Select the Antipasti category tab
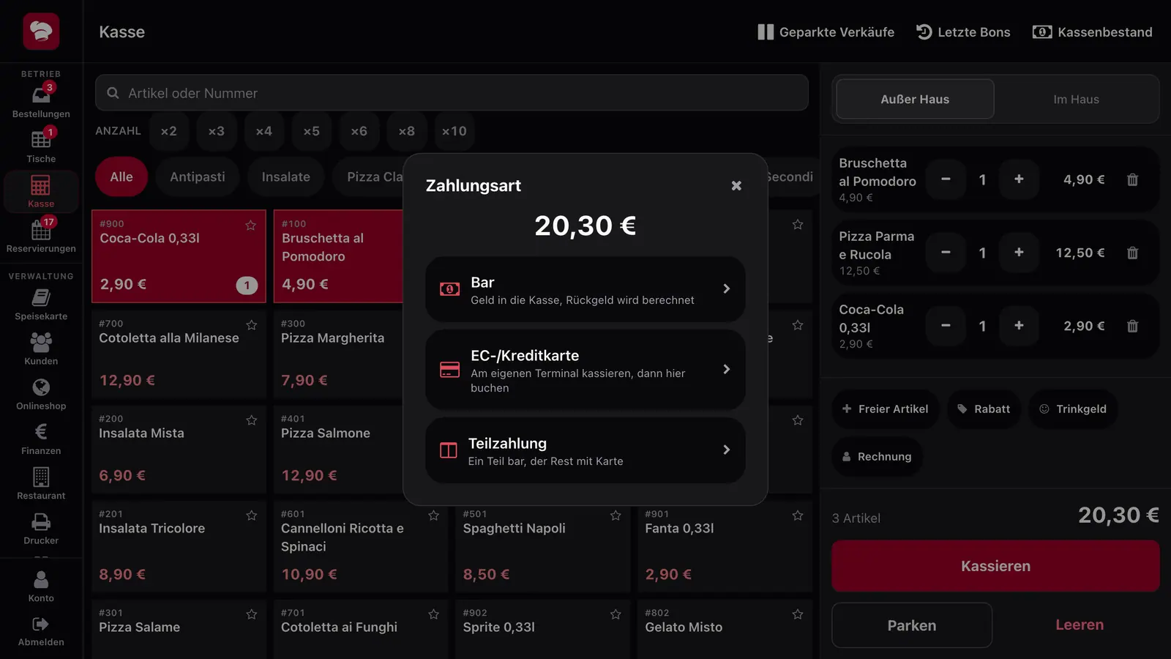Viewport: 1171px width, 659px height. coord(198,177)
